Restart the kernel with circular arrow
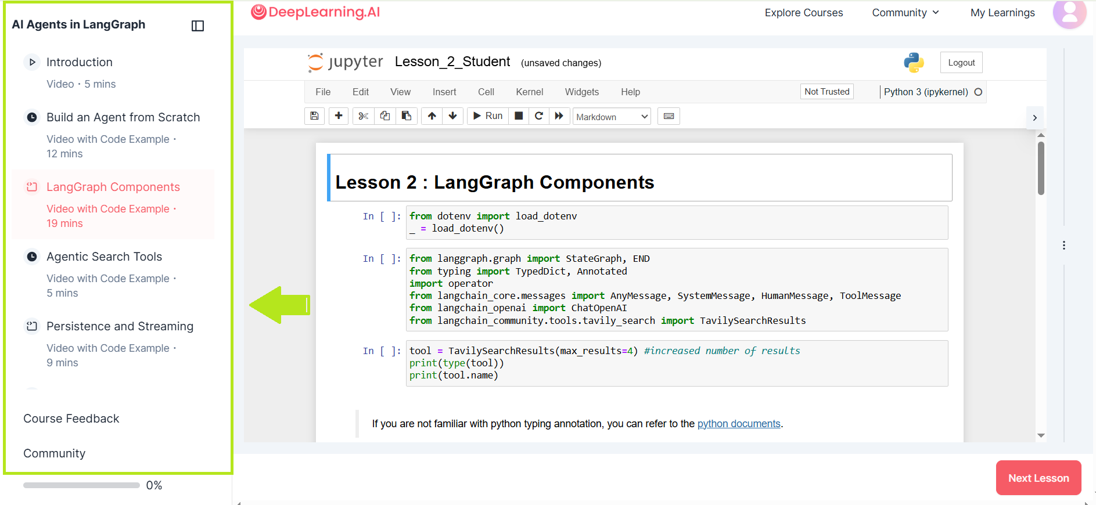This screenshot has height=505, width=1096. pos(539,116)
